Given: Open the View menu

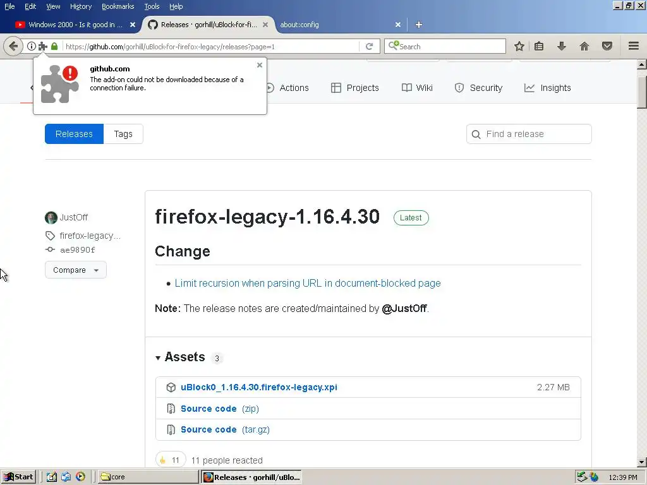Looking at the screenshot, I should [53, 6].
